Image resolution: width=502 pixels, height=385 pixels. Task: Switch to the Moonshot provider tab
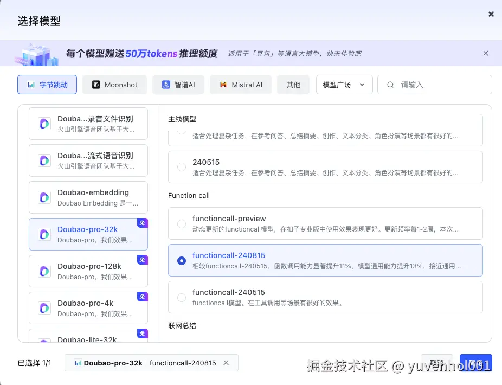pos(114,85)
